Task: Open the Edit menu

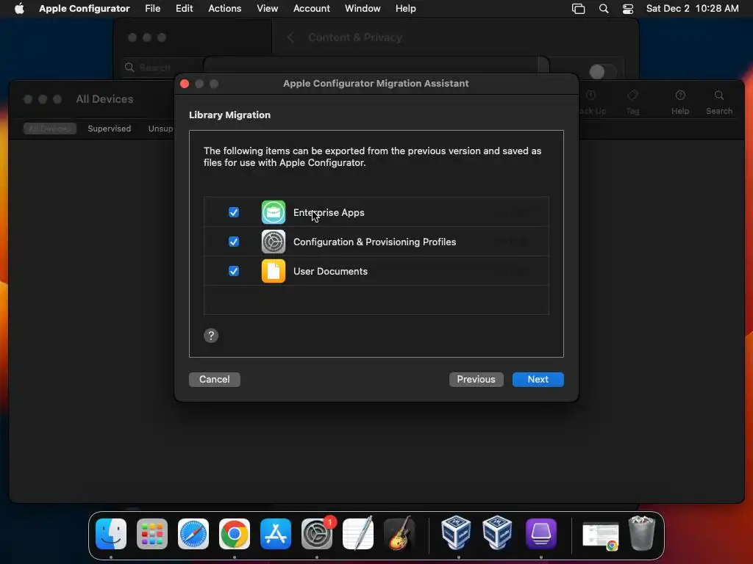Action: pos(184,8)
